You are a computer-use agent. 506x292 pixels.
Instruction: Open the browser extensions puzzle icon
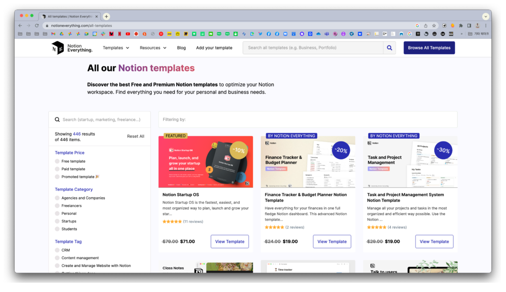coord(461,26)
